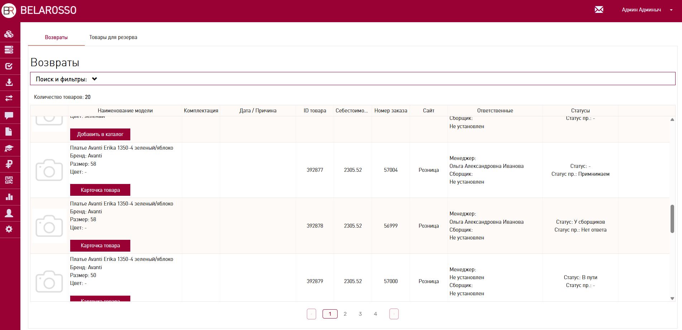Select page 1 in pagination
The width and height of the screenshot is (682, 330).
pyautogui.click(x=330, y=314)
